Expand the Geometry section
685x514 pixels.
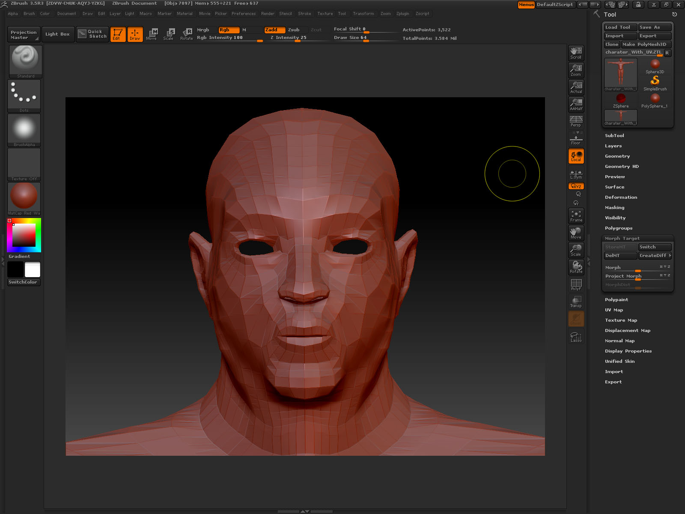(617, 156)
